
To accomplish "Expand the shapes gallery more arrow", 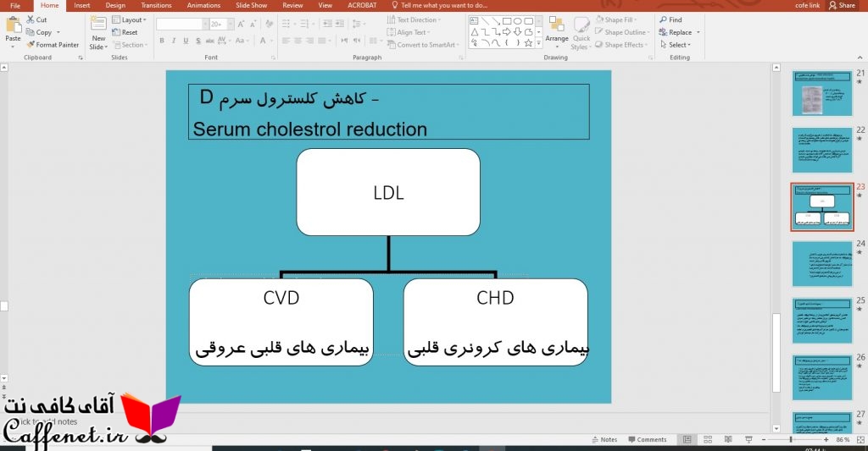I will pyautogui.click(x=538, y=43).
